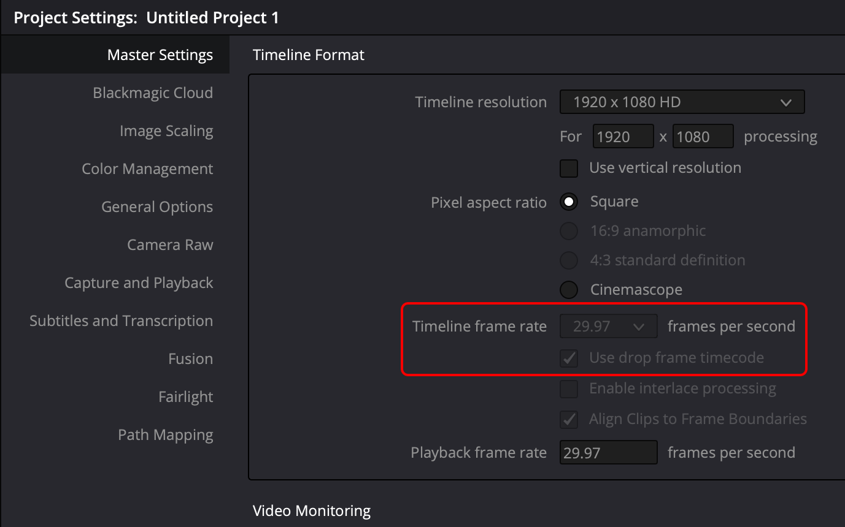Click the Timeline frame rate dropdown
The height and width of the screenshot is (527, 845).
(608, 327)
